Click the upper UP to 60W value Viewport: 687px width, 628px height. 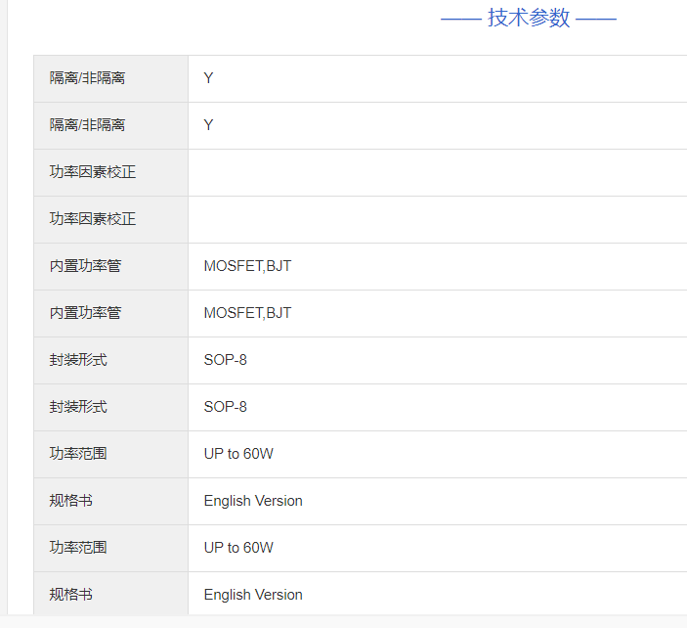pos(238,454)
